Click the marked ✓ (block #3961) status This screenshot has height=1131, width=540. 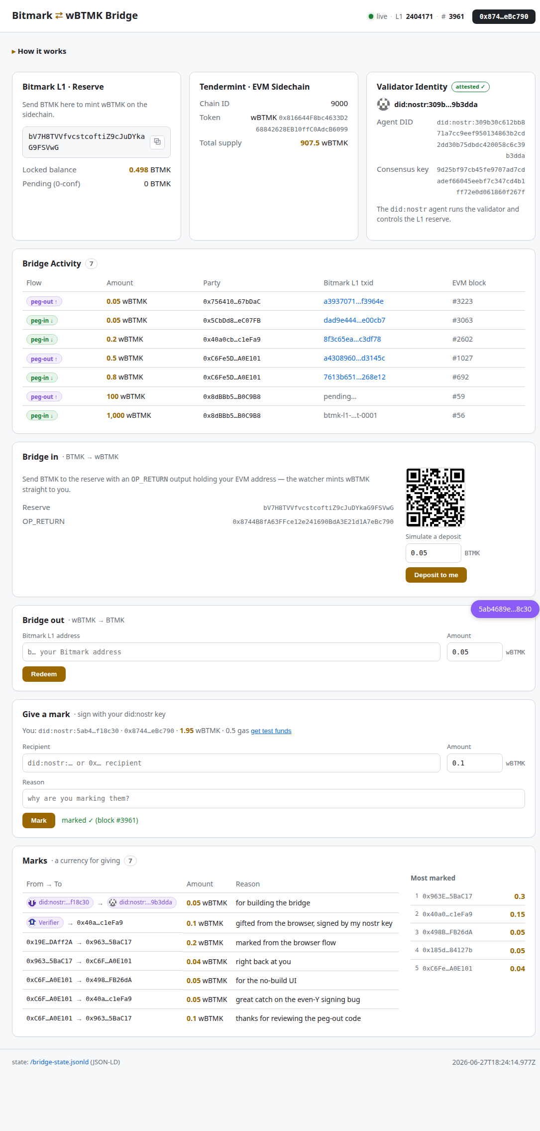pyautogui.click(x=100, y=820)
